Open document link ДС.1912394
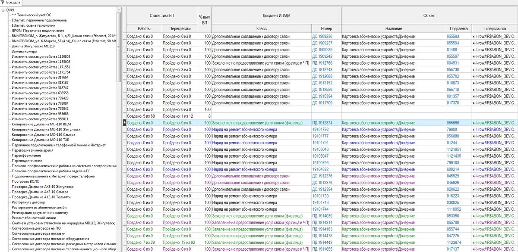This screenshot has width=518, height=252. [x=322, y=189]
